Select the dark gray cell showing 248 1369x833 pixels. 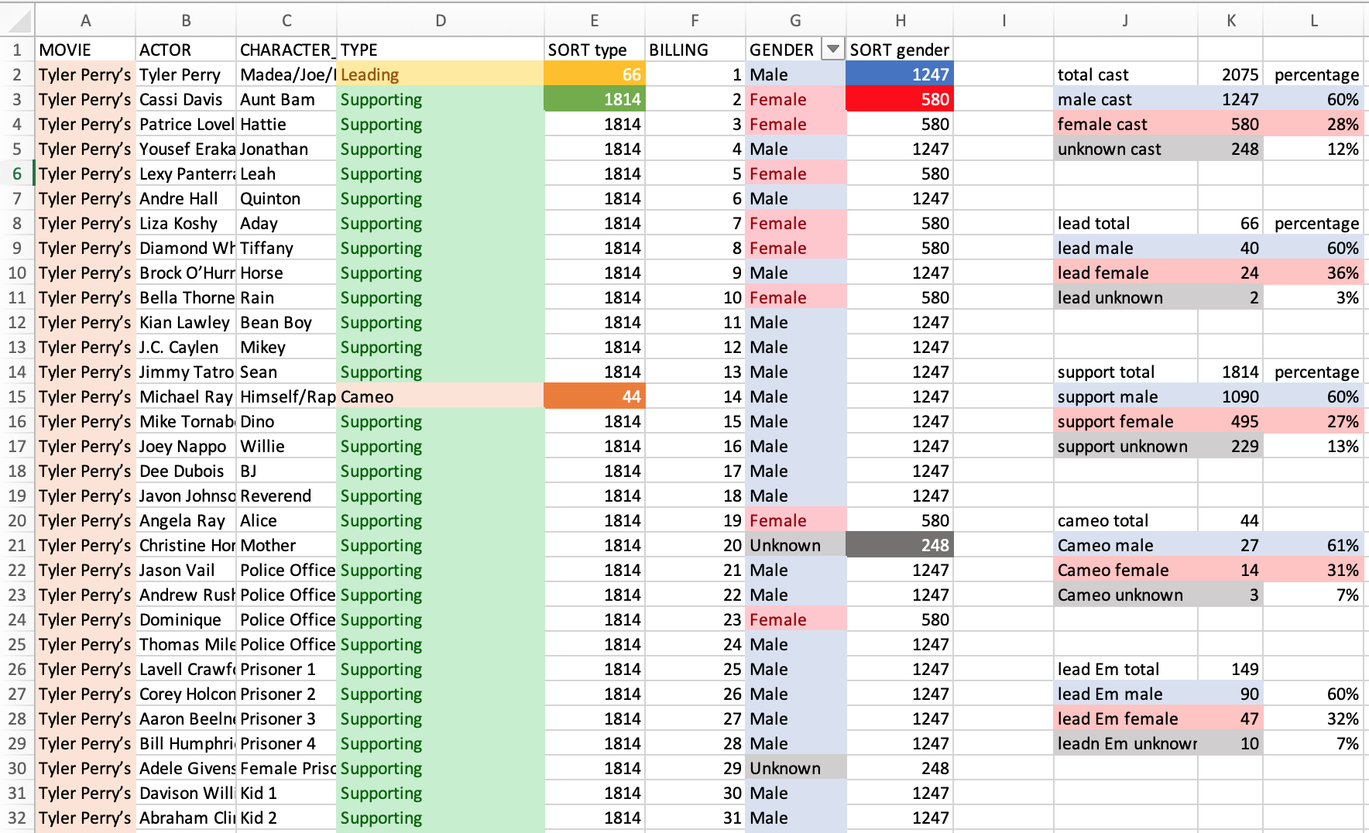(899, 545)
